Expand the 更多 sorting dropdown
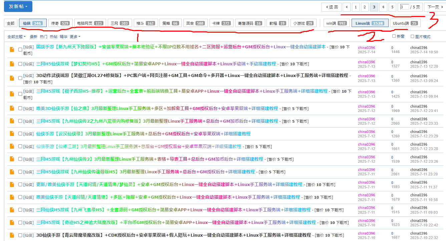 pos(75,37)
